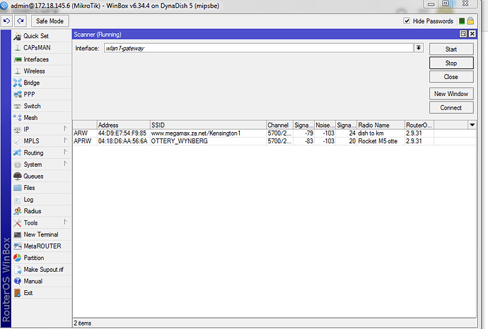Image resolution: width=488 pixels, height=329 pixels.
Task: Click the Queues sidebar icon
Action: (x=18, y=176)
